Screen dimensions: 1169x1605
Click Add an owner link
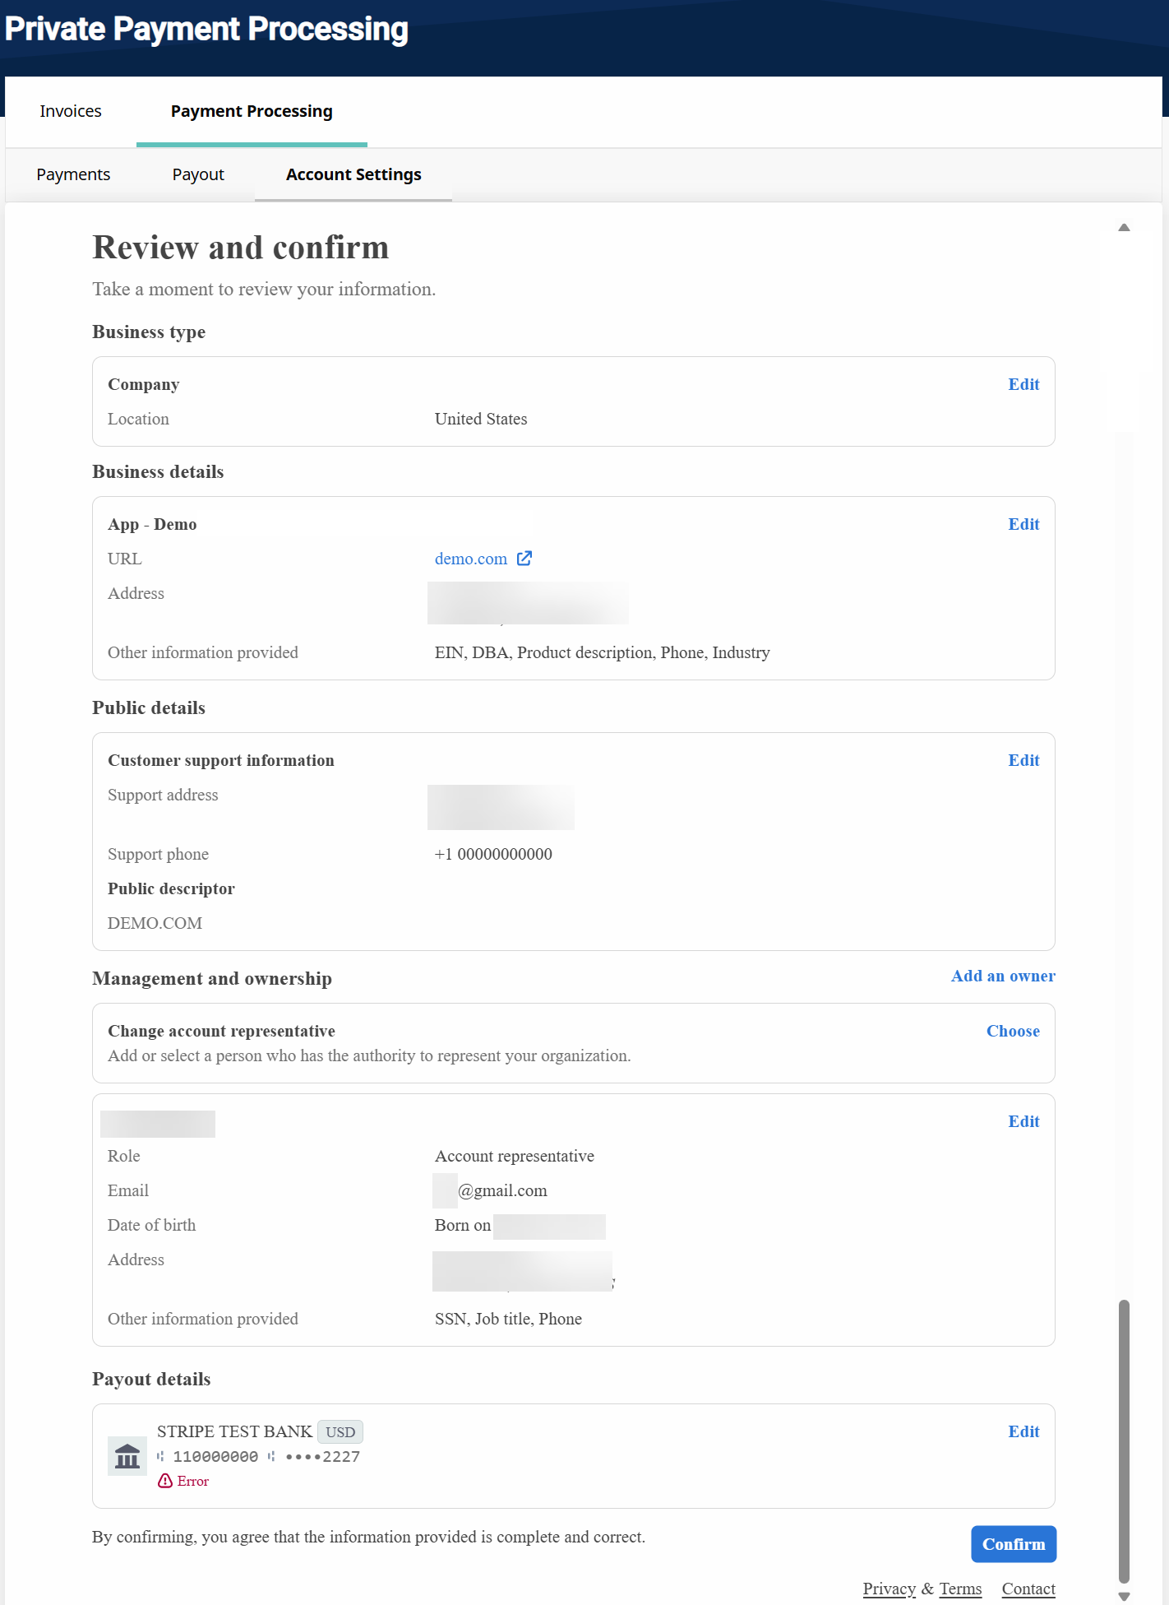coord(1003,976)
